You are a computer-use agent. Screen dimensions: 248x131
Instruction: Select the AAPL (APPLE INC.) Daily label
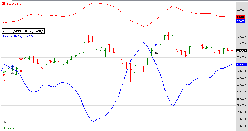point(23,31)
